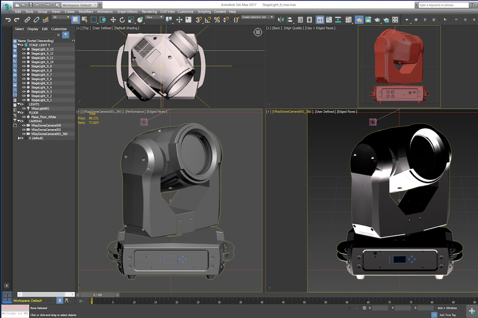Toggle Window/Crossing selection mode
Screen dimensions: 478x318
coord(102,19)
